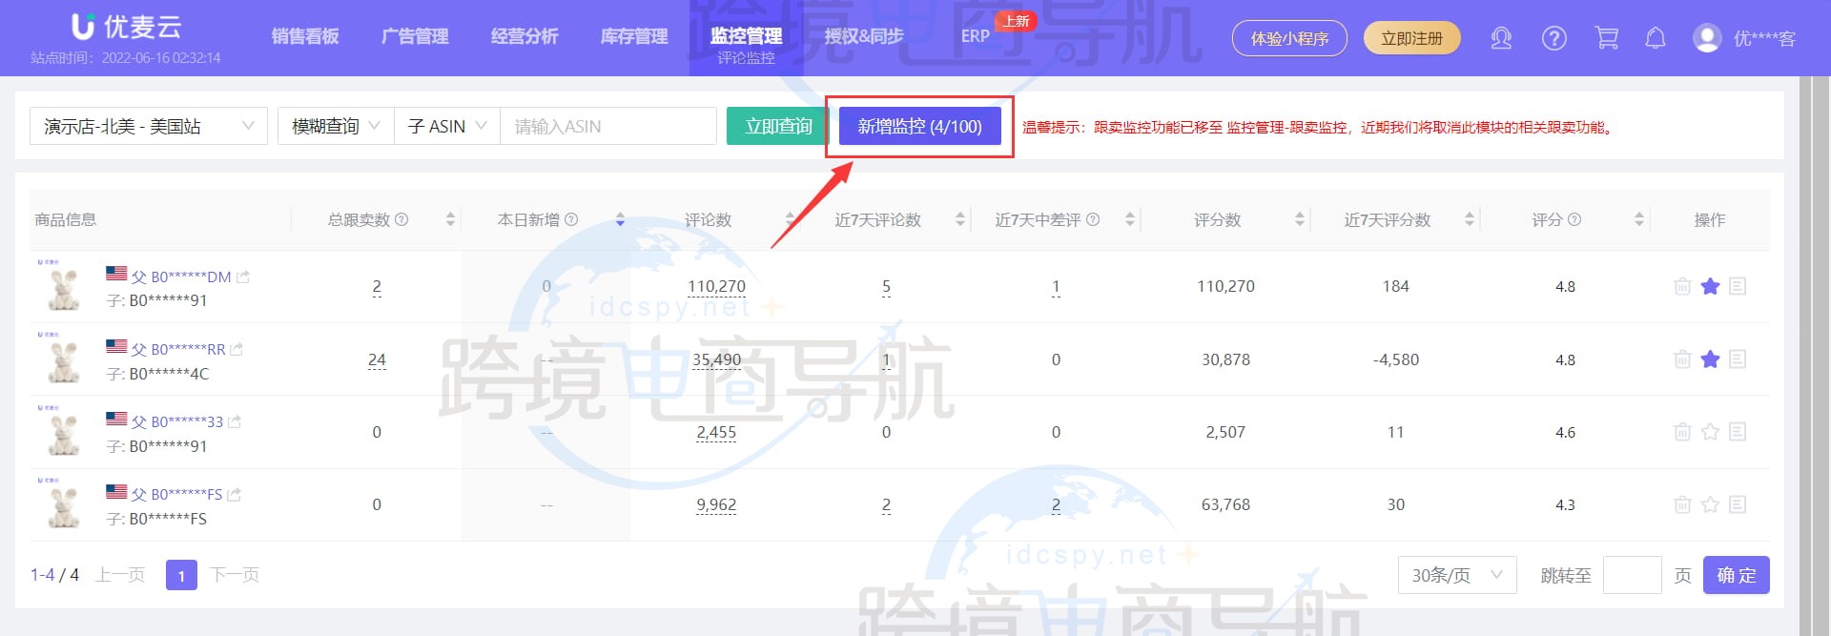Click the 体验小程序 button
The width and height of the screenshot is (1831, 636).
point(1289,38)
